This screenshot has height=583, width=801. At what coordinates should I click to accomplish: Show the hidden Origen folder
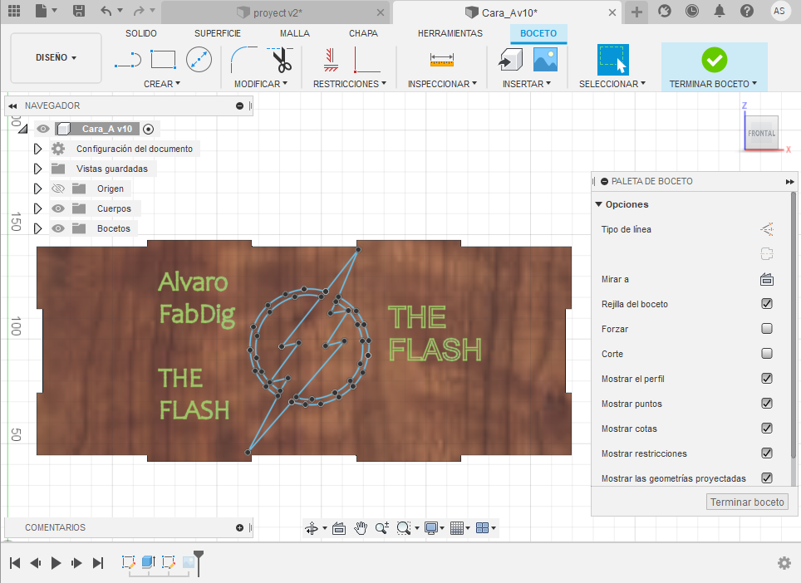tap(58, 189)
